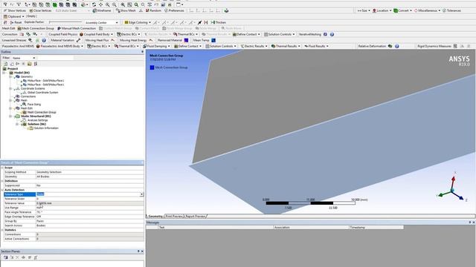Open the Fluid Results menu

coord(316,46)
